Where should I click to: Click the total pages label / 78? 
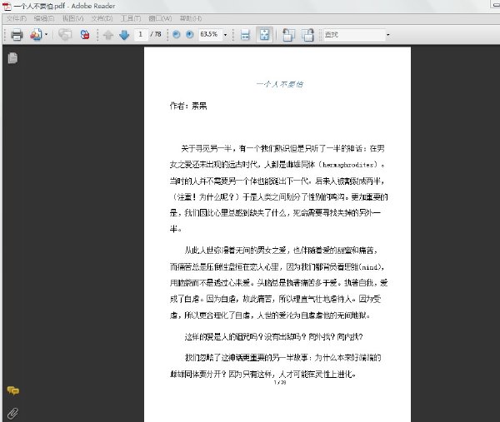point(156,34)
